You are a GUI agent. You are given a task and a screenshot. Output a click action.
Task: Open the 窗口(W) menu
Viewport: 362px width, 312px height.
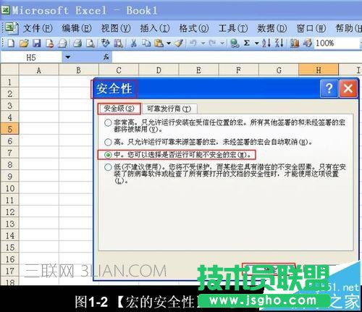311,28
